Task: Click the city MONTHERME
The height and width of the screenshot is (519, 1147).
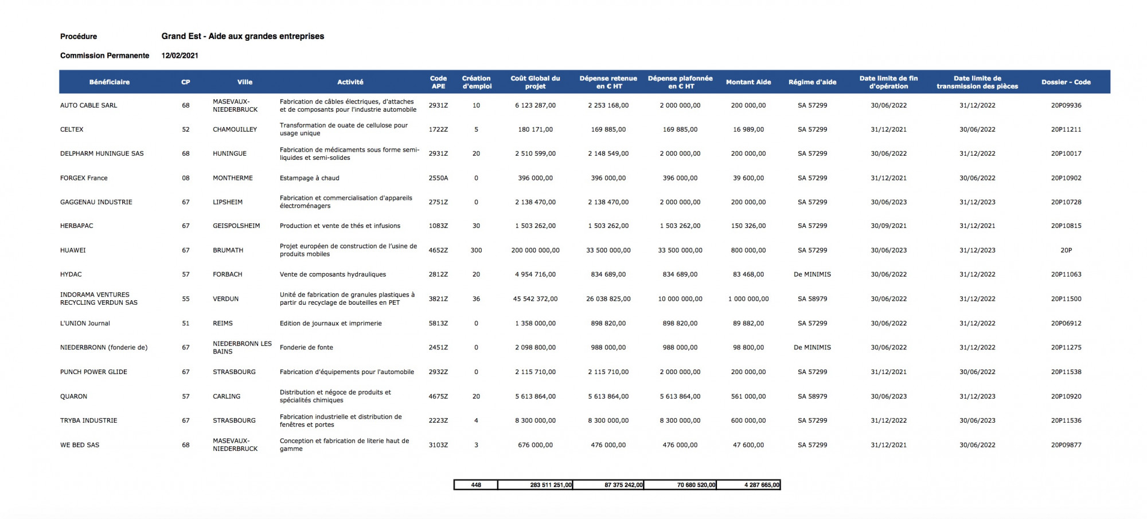Action: coord(233,178)
